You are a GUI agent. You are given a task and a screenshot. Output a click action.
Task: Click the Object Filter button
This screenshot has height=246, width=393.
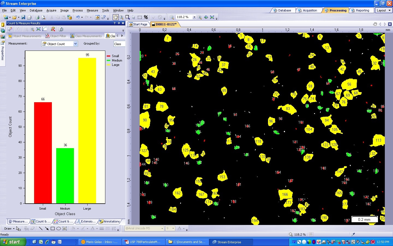[x=56, y=36]
